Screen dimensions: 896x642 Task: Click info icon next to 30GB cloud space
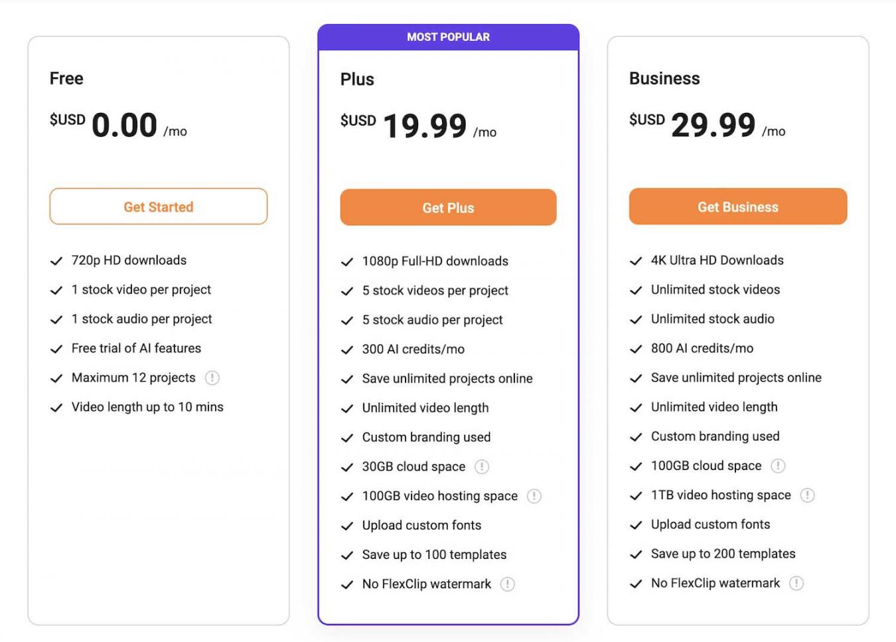point(482,467)
